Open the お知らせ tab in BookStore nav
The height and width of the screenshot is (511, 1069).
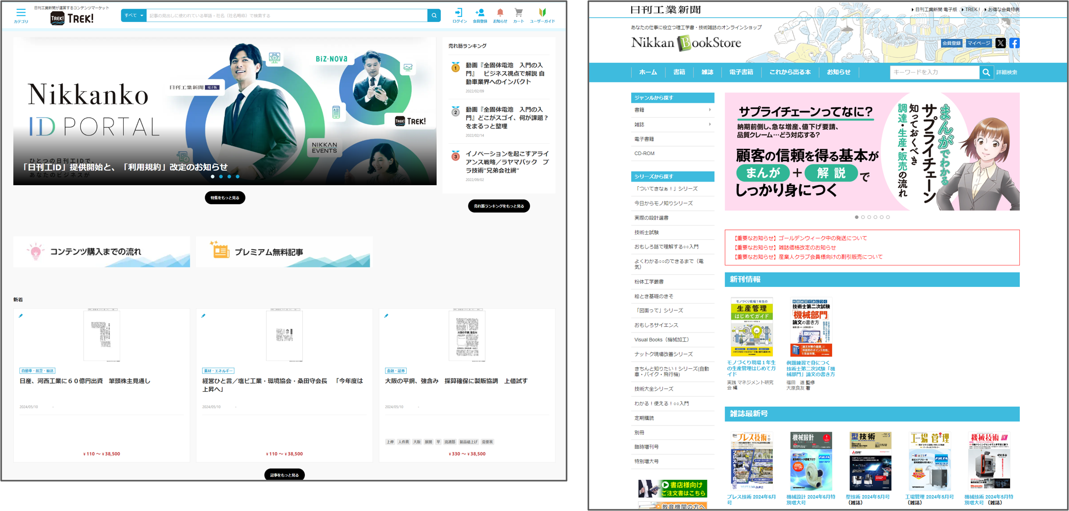[838, 72]
